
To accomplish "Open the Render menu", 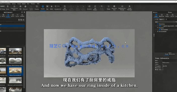I will [24, 4].
